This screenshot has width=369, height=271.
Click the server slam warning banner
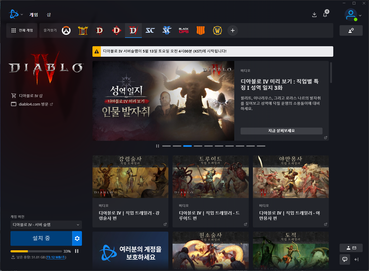tap(213, 51)
